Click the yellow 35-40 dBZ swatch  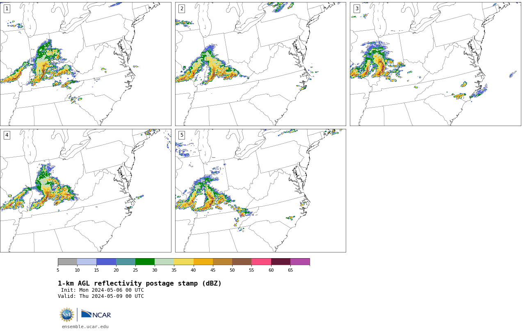click(x=184, y=262)
